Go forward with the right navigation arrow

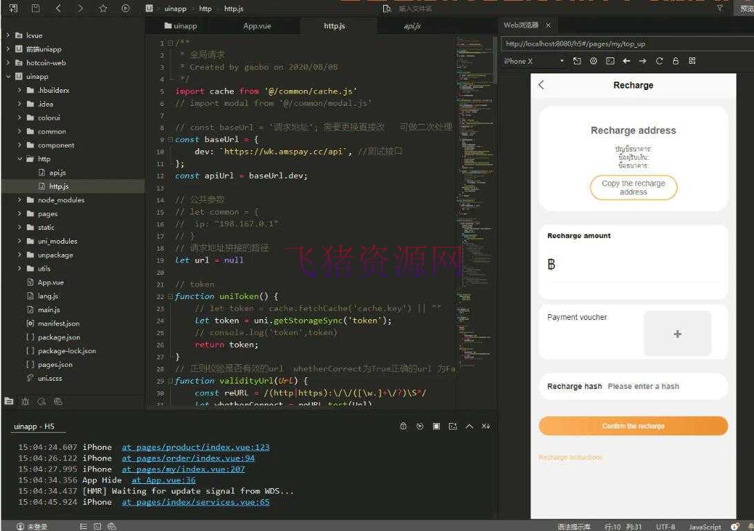tap(80, 8)
